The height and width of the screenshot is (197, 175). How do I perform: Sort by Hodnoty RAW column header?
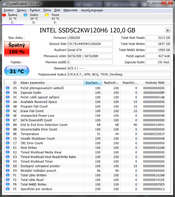point(152,83)
